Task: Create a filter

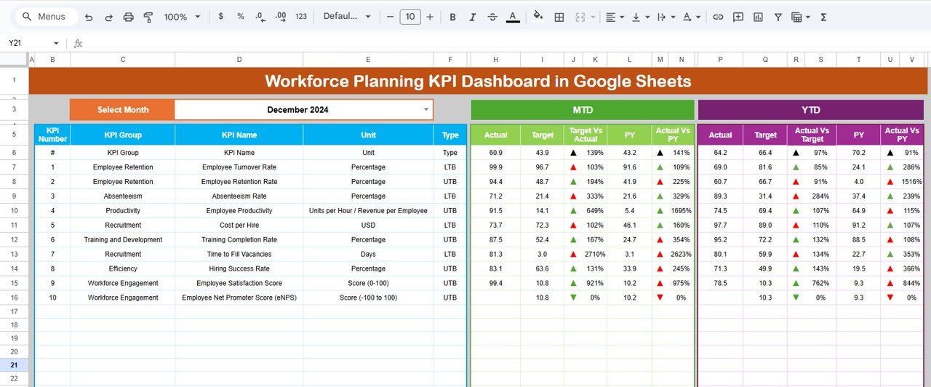Action: pyautogui.click(x=778, y=17)
